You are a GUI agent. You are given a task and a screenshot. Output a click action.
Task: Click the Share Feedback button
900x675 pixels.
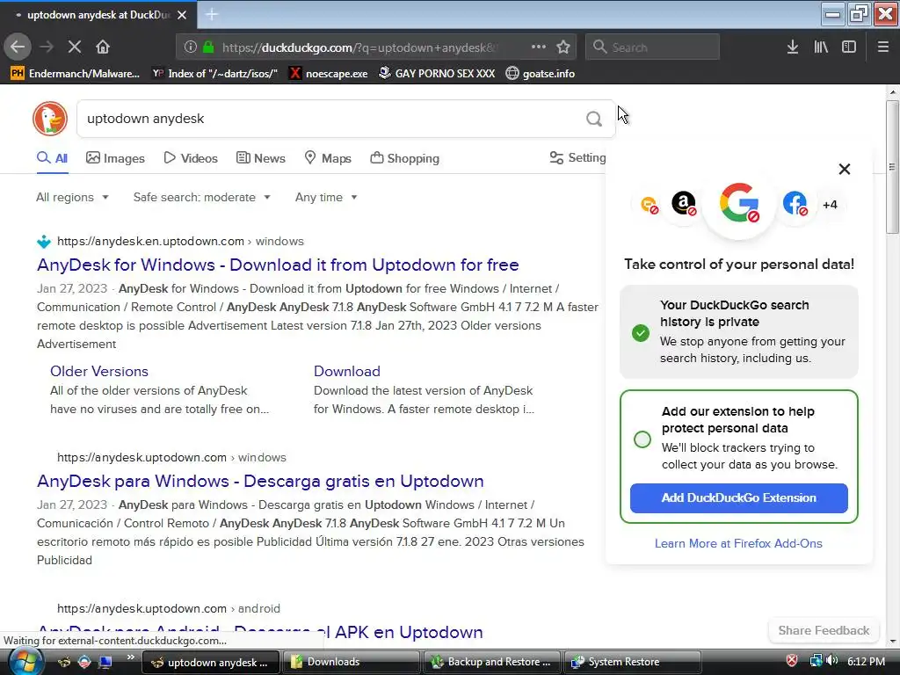coord(824,631)
